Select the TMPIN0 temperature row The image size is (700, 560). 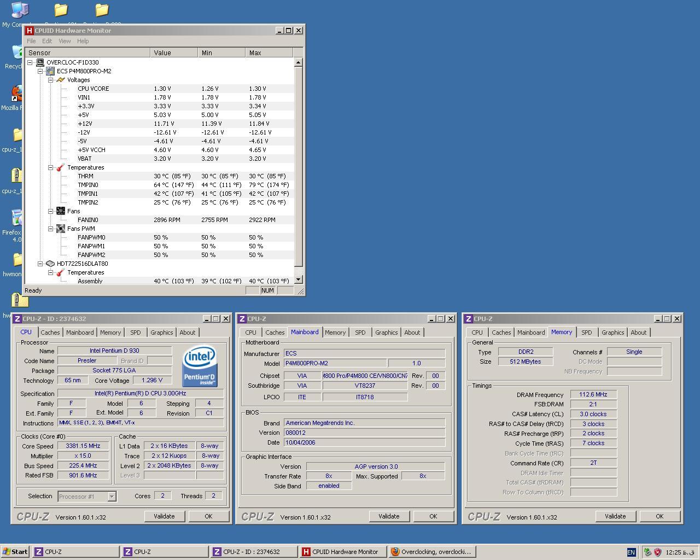point(159,185)
